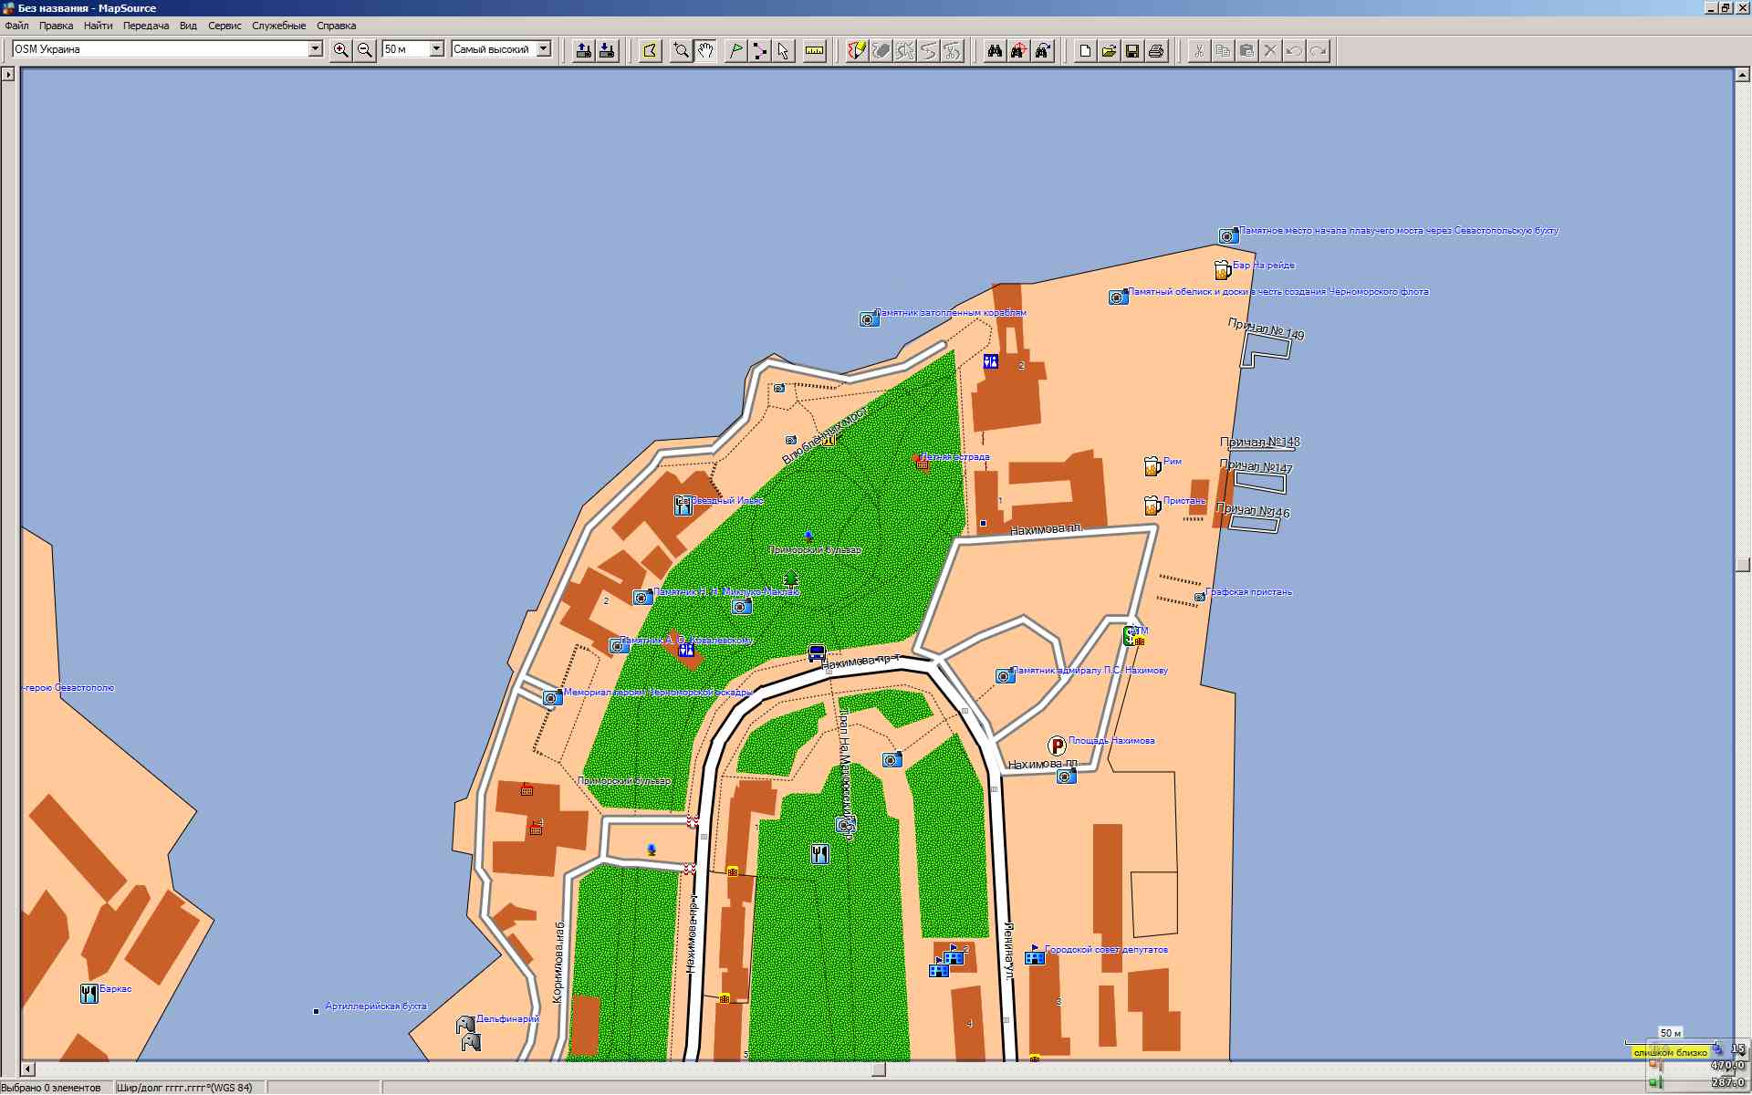The width and height of the screenshot is (1752, 1095).
Task: Click the zoom out magnifier button
Action: click(x=365, y=50)
